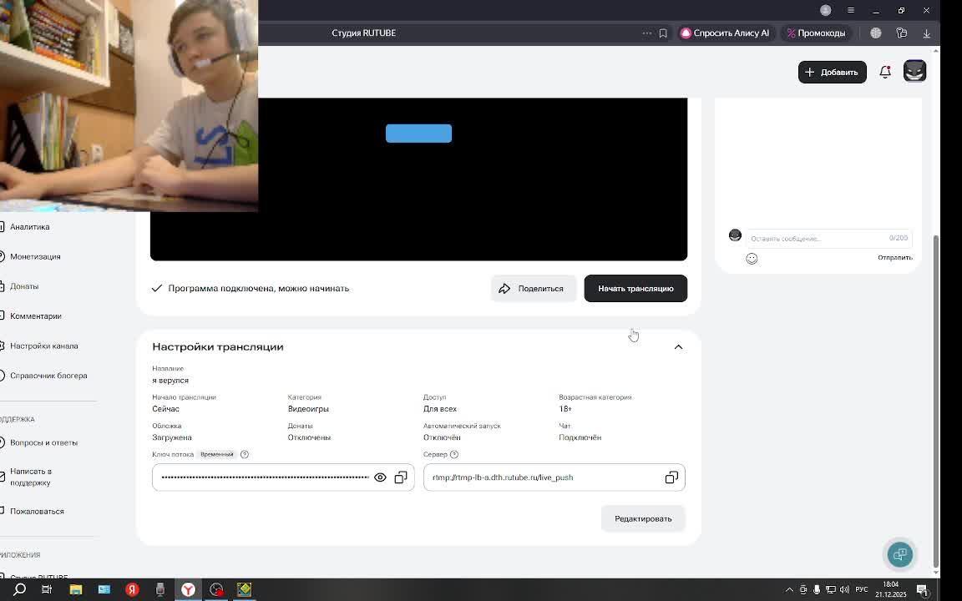Collapse the Настройки трансляции section
962x601 pixels.
(x=678, y=347)
